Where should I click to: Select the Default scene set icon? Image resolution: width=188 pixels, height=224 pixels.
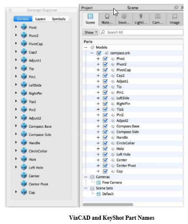98,194
